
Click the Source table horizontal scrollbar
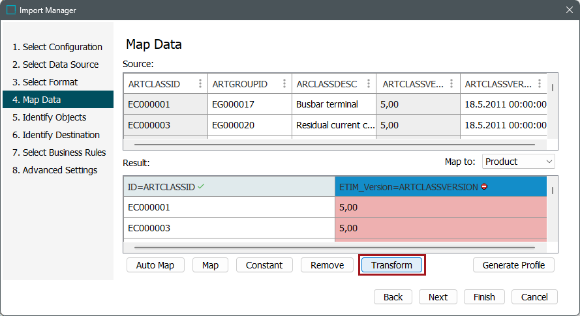pos(334,145)
